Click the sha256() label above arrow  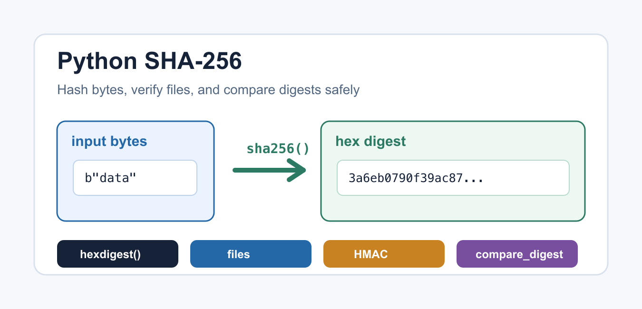pos(278,149)
